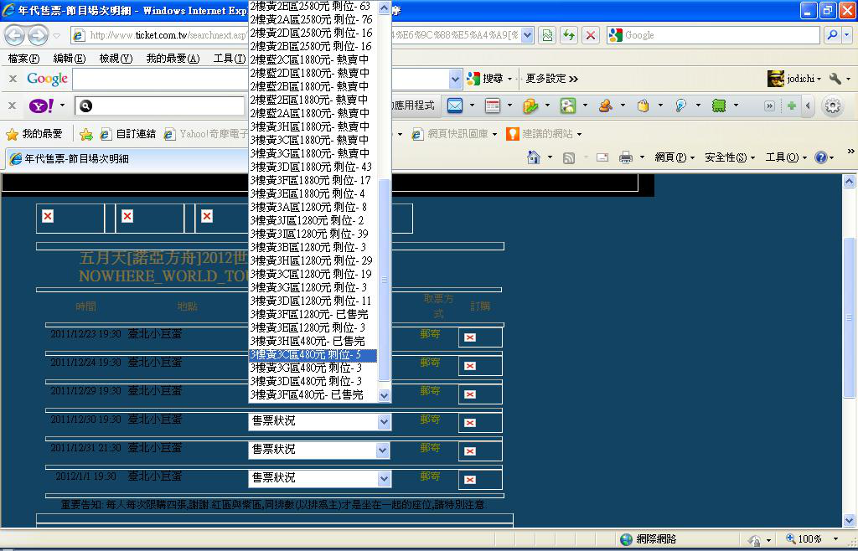Open the 工具(O) command bar dropdown
Screen dimensions: 858x551
[786, 157]
